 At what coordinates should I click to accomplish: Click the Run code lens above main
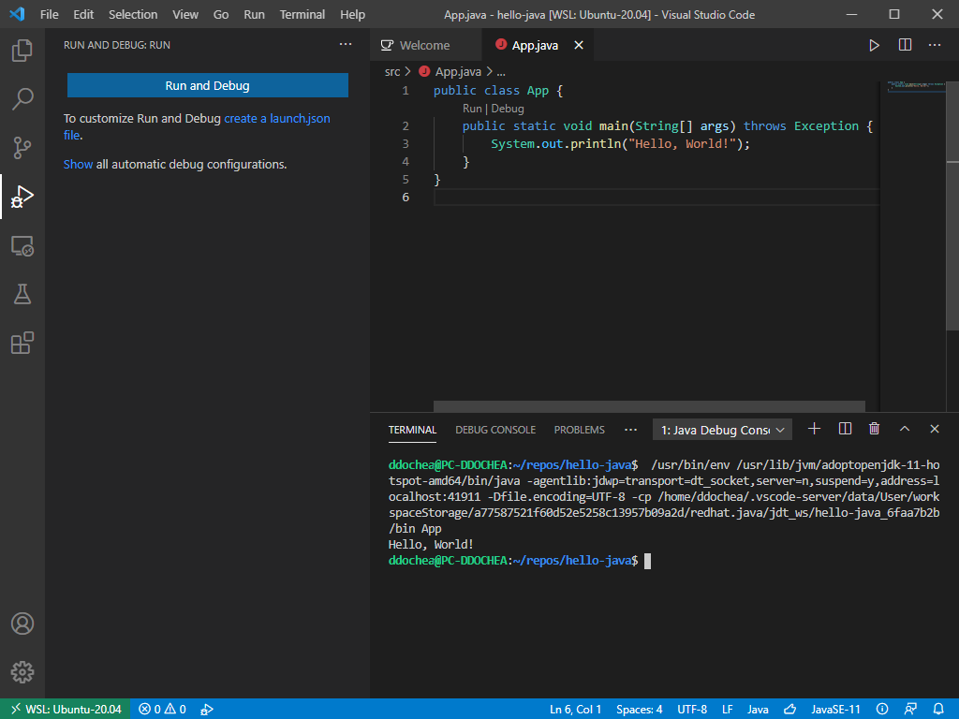[x=472, y=109]
